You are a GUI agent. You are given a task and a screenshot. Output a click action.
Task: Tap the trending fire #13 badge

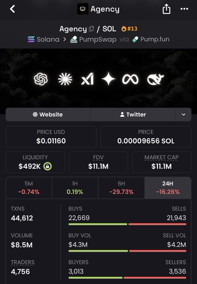click(x=129, y=29)
